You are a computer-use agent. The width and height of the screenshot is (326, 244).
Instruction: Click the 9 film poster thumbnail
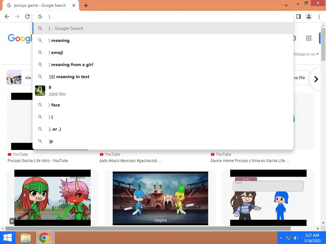[40, 91]
